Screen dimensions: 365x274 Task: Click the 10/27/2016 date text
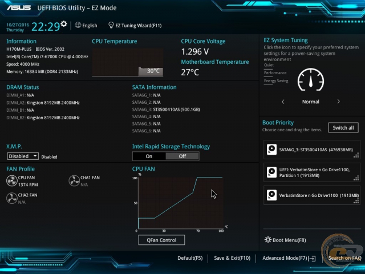point(18,25)
